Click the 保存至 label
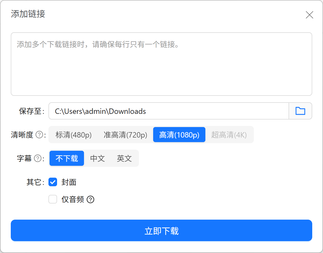Image resolution: width=323 pixels, height=253 pixels. 30,111
